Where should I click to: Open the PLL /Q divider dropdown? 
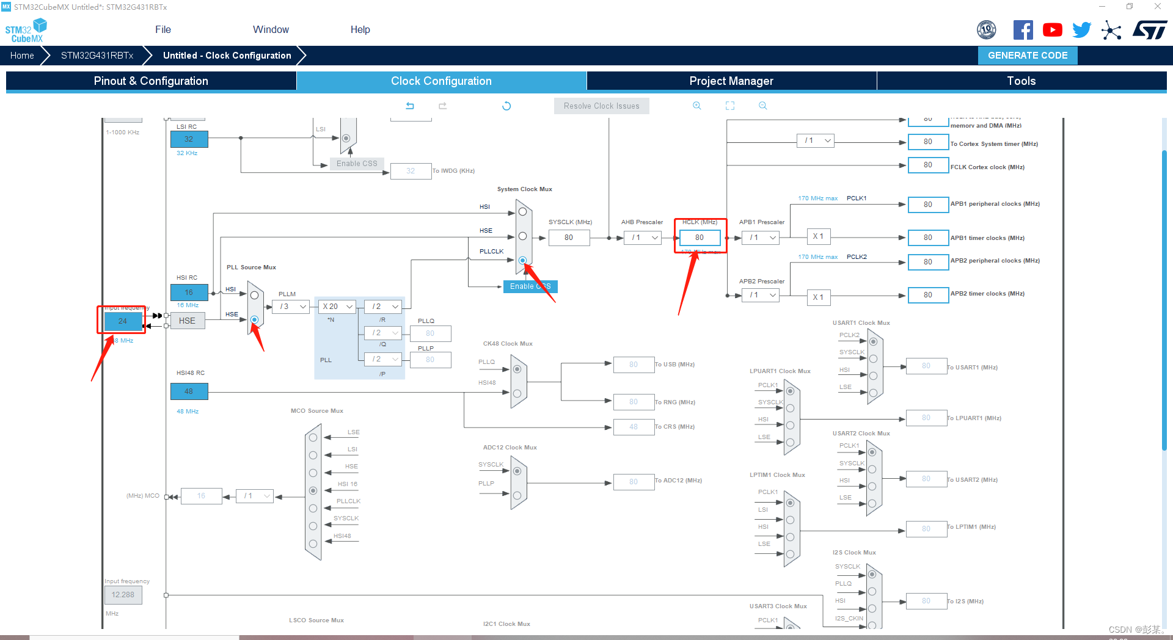(383, 333)
